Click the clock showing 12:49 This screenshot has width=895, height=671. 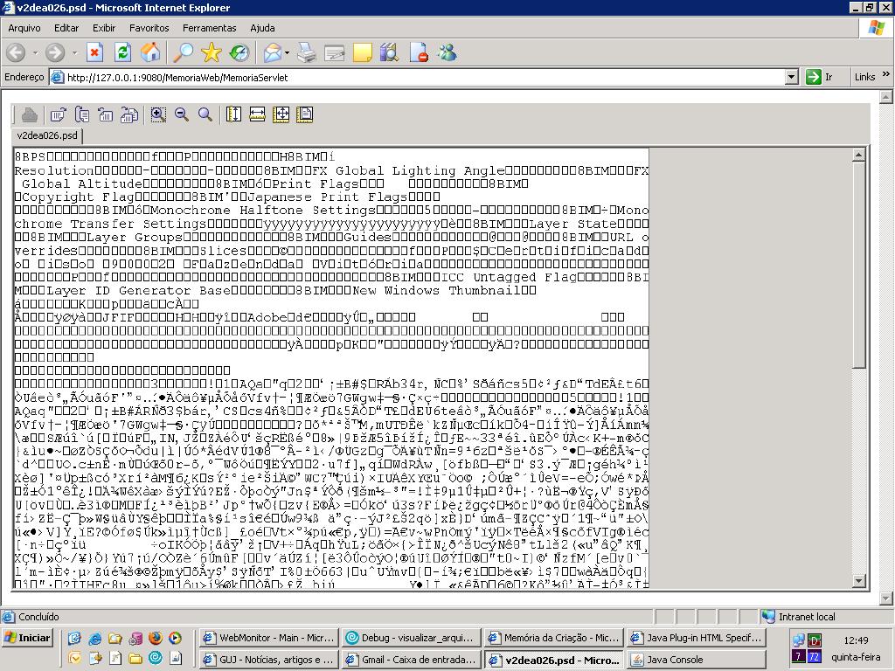(856, 640)
